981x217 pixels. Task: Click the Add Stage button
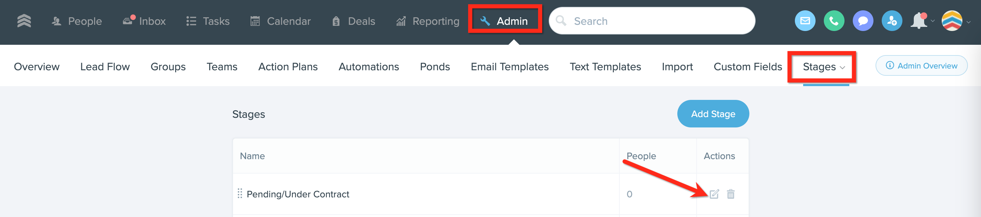pyautogui.click(x=712, y=114)
